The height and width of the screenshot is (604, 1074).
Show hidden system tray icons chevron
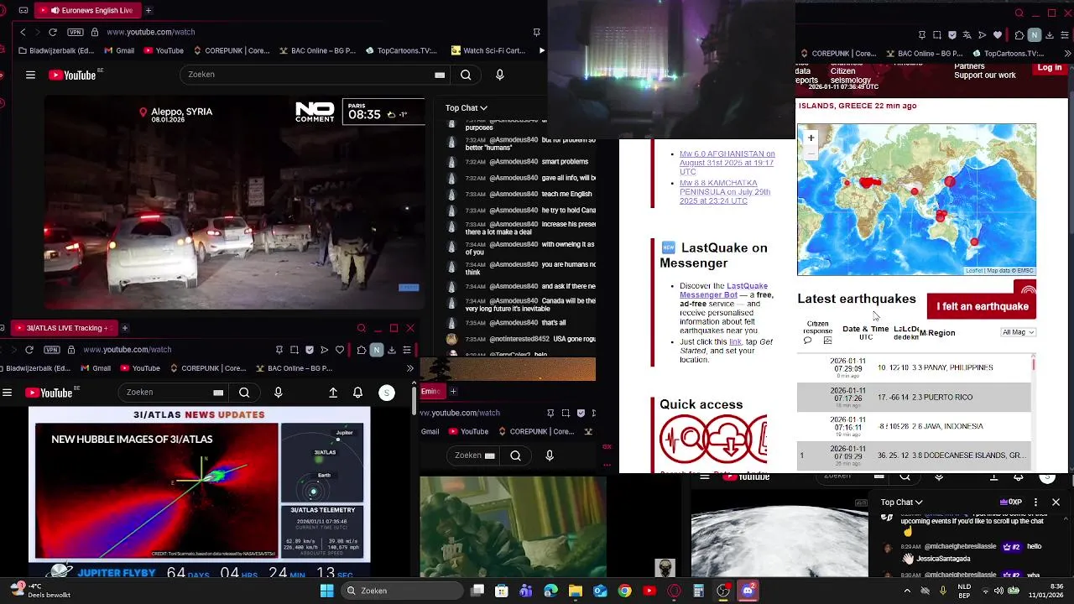(907, 591)
